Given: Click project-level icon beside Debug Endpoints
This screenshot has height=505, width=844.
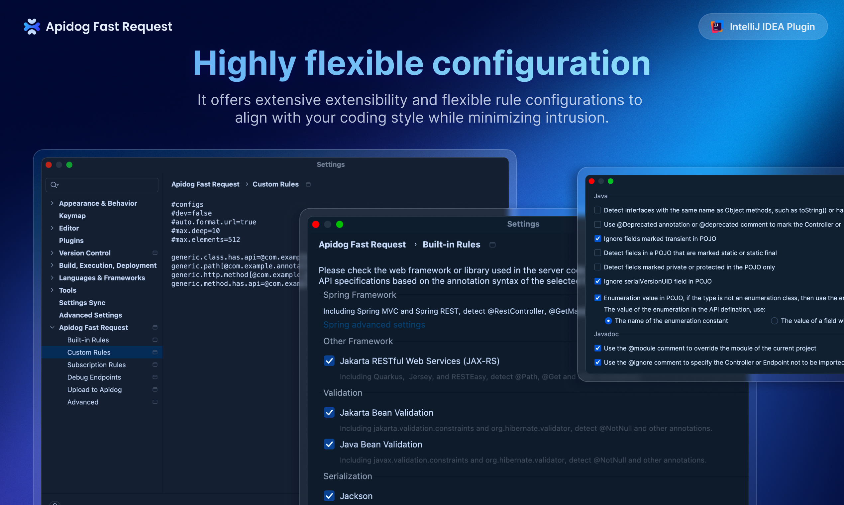Looking at the screenshot, I should pos(155,377).
